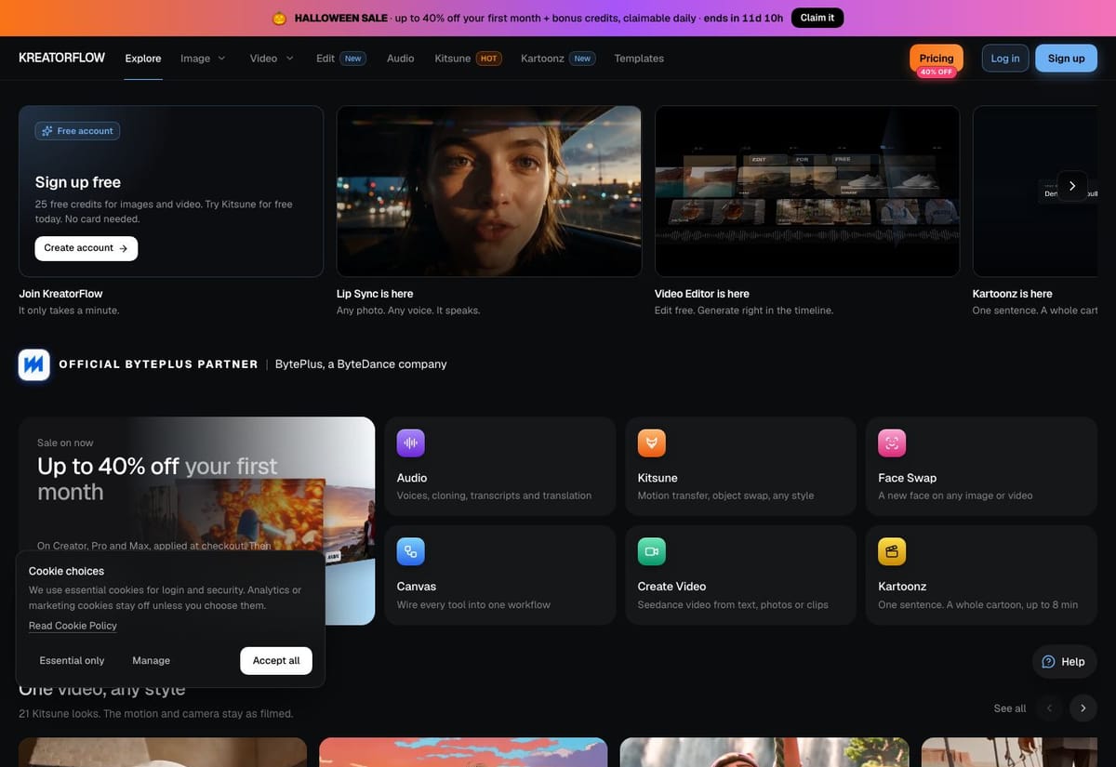This screenshot has height=767, width=1116.
Task: Click 'Join KreatorFlow' caption
Action: (60, 294)
